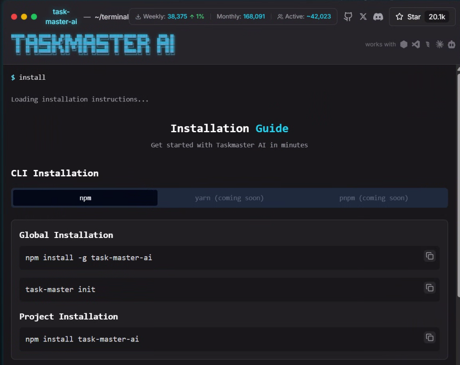Select the pnpm (coming soon) tab
This screenshot has width=460, height=365.
coord(374,198)
